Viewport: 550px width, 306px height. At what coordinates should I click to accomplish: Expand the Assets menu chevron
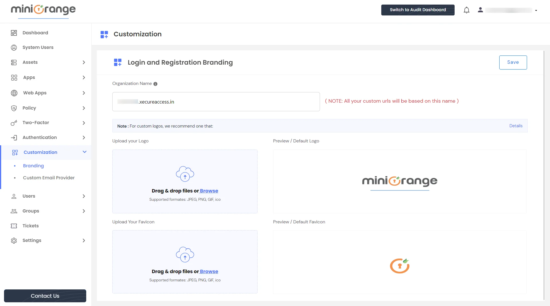(84, 62)
